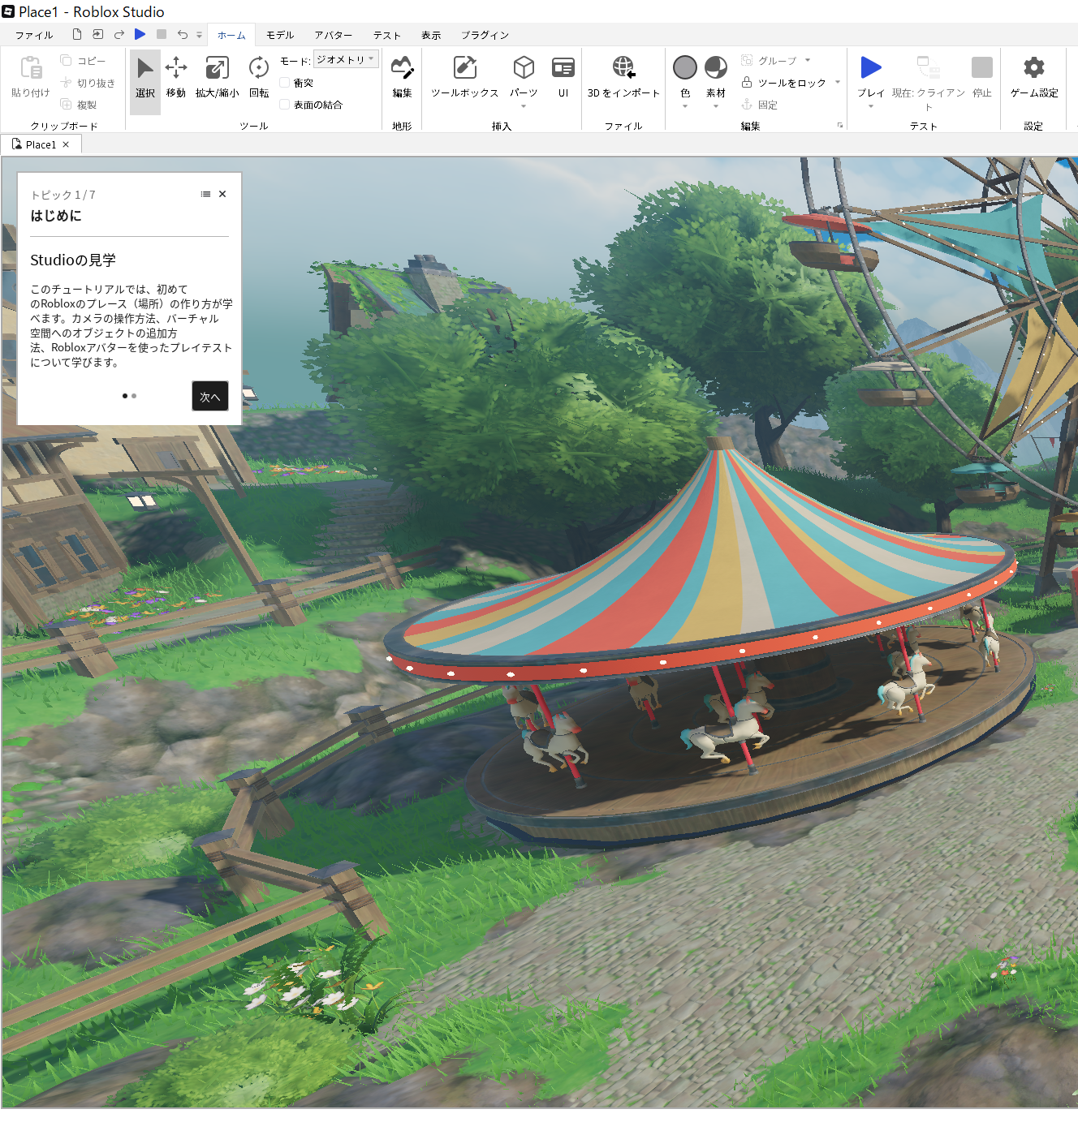Switch to the モデル tab
The height and width of the screenshot is (1135, 1078).
(280, 35)
